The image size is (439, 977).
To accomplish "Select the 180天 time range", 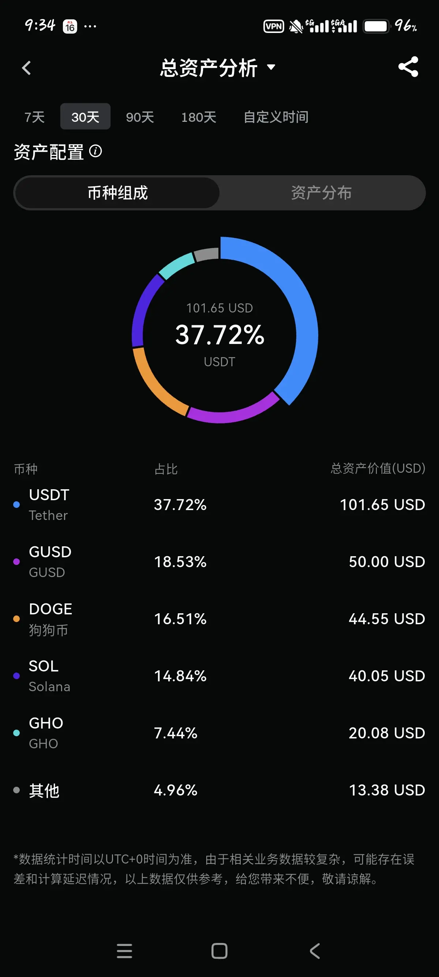I will (x=199, y=117).
